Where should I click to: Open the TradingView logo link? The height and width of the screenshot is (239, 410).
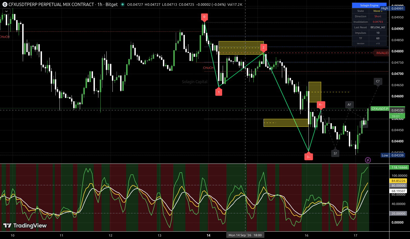(x=25, y=226)
